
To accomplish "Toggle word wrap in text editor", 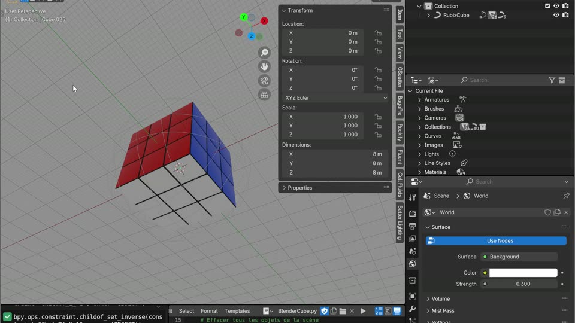I will pyautogui.click(x=388, y=311).
